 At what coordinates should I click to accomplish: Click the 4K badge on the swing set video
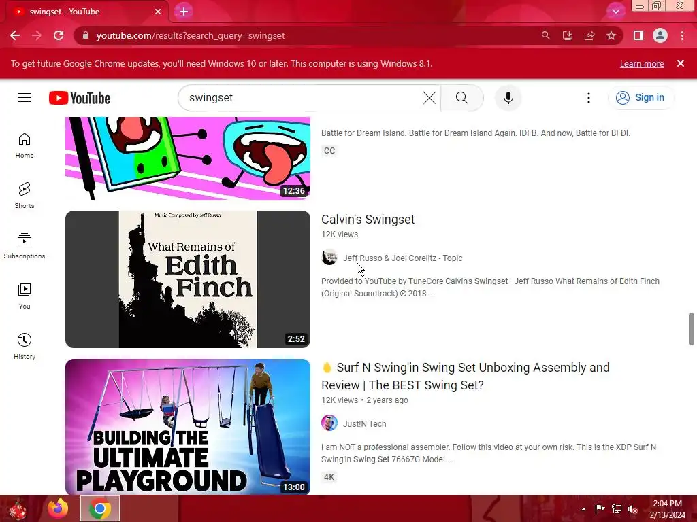pyautogui.click(x=329, y=477)
